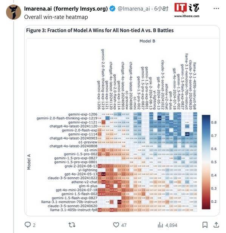This screenshot has width=226, height=233.
Task: Click the Model B axis label
Action: 147,41
